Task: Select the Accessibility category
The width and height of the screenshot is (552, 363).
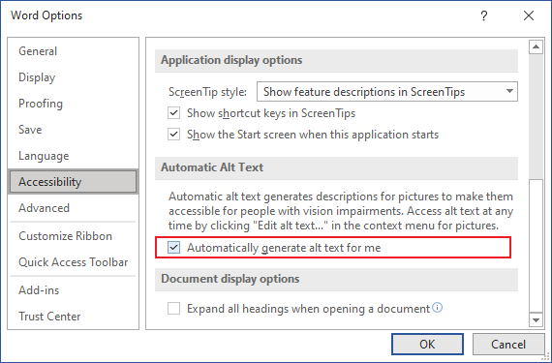Action: [73, 182]
